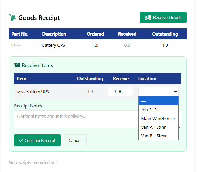
Task: Click the Receive Items box icon
Action: tap(17, 65)
